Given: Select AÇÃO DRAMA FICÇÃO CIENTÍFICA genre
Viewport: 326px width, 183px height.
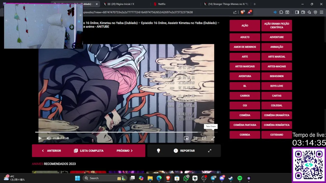Looking at the screenshot, I should (x=277, y=26).
